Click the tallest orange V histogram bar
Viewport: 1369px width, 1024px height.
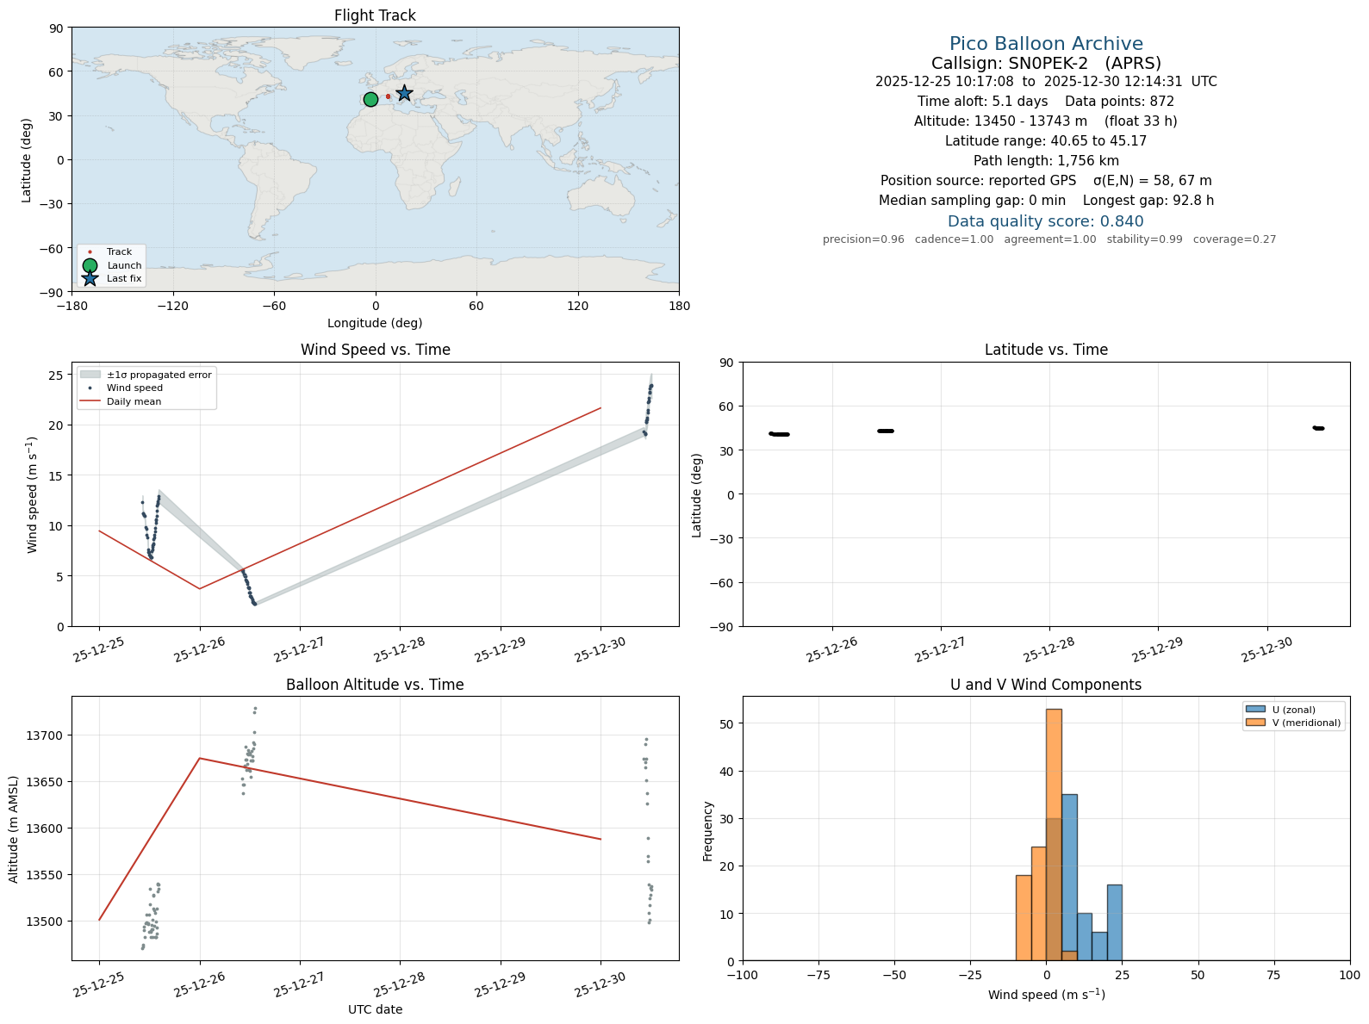click(1054, 835)
